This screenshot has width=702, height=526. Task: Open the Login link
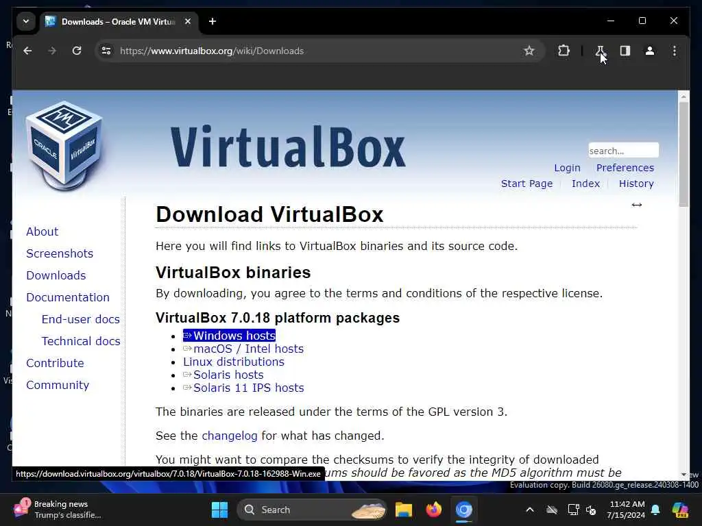pos(567,168)
